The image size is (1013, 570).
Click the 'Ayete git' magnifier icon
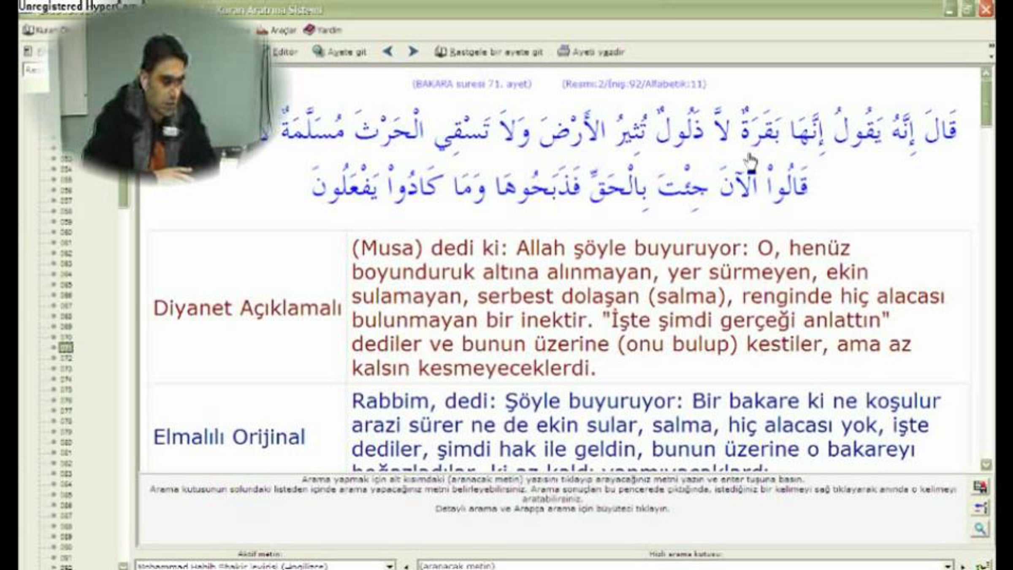coord(318,52)
